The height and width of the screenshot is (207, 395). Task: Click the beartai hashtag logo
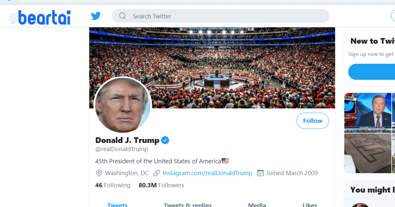coord(40,17)
